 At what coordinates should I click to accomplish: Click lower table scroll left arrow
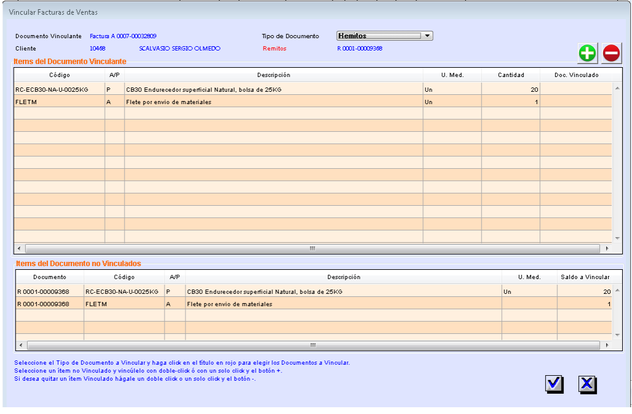[22, 346]
